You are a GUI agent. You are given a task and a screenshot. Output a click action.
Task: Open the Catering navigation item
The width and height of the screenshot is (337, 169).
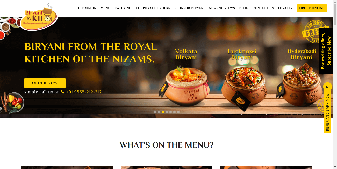(x=123, y=8)
